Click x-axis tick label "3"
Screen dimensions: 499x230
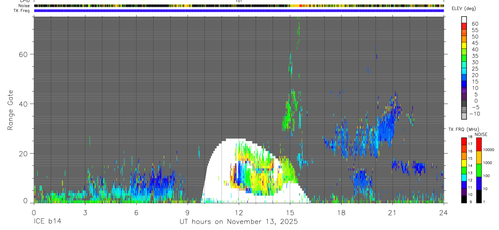85,213
